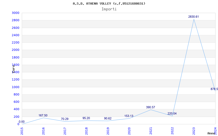Click y-axis value 400
This screenshot has height=136, width=218.
point(16,109)
